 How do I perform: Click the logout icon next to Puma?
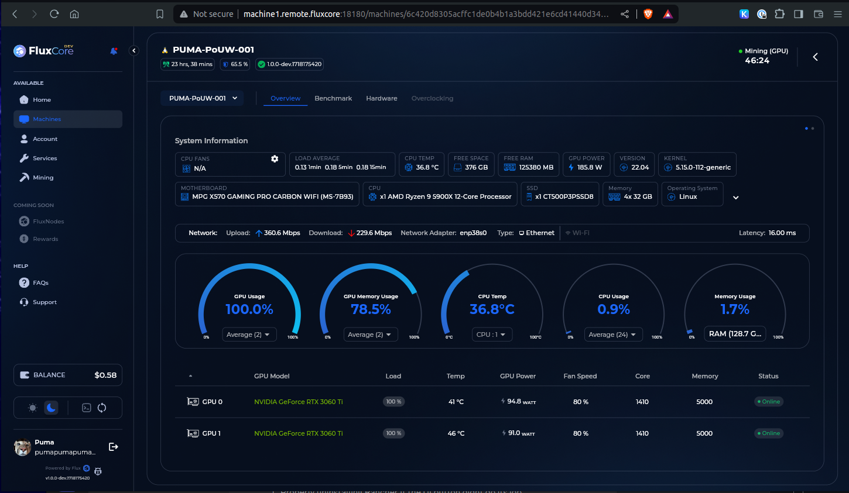point(114,447)
